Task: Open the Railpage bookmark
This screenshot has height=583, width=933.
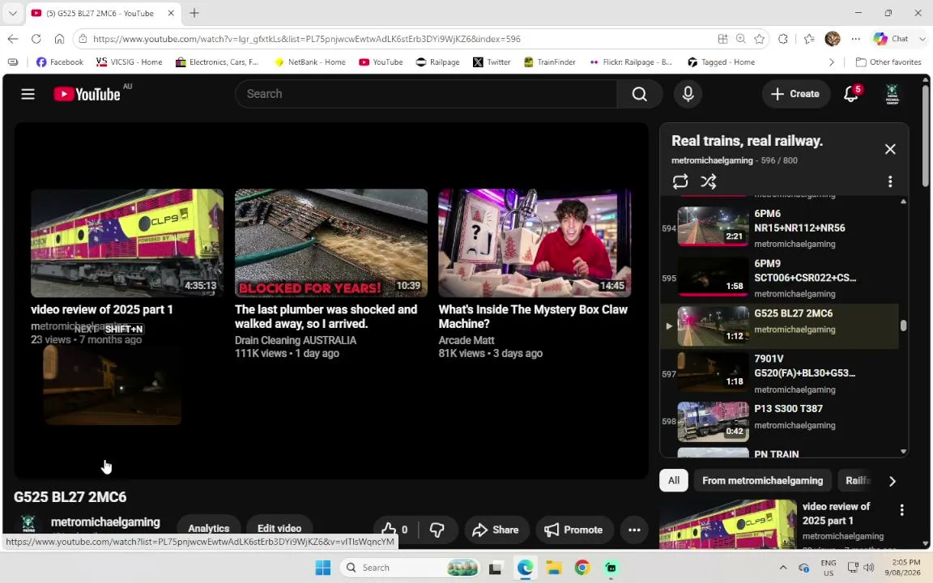Action: point(438,62)
